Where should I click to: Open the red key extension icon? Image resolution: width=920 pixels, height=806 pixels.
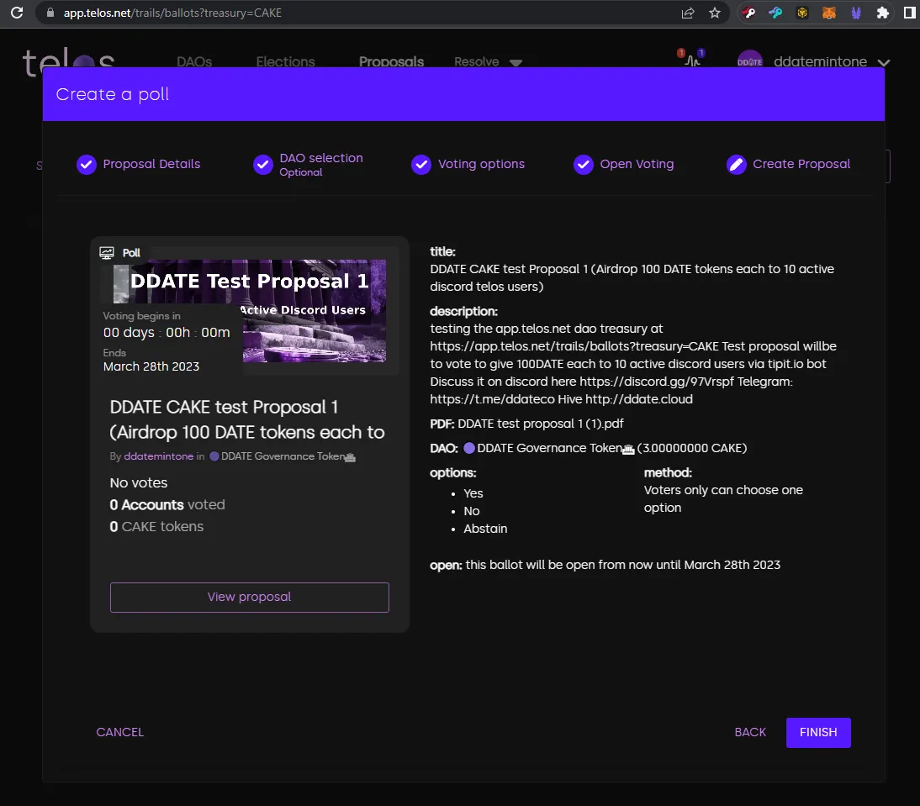(x=748, y=13)
